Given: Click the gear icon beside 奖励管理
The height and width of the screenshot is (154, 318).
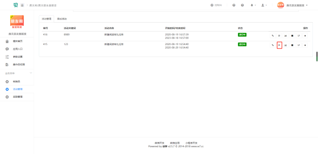Looking at the screenshot, I should tap(7, 97).
